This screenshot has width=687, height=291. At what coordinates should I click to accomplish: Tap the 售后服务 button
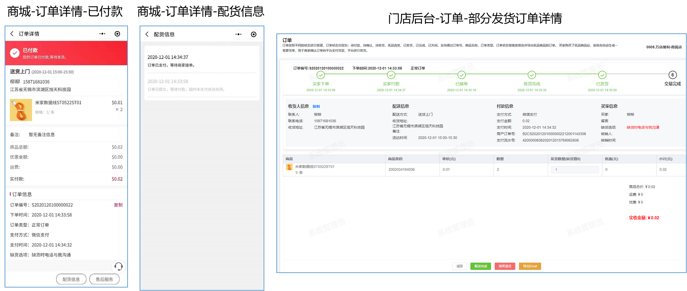[104, 279]
